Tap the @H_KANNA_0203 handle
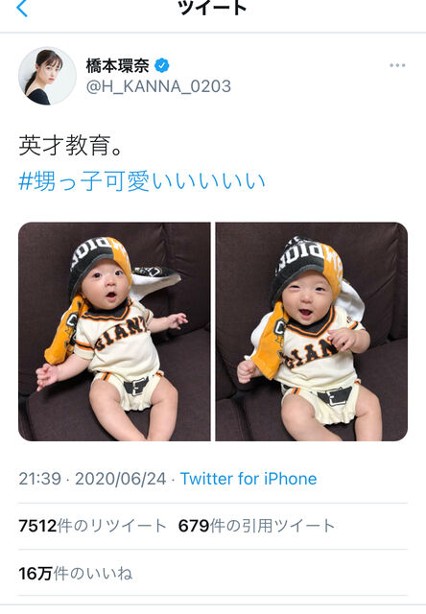Image resolution: width=426 pixels, height=614 pixels. 158,86
